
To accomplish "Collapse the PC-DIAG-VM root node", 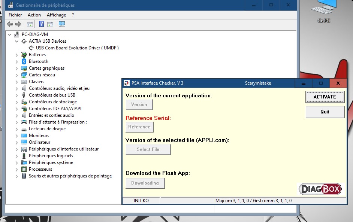I will point(9,34).
